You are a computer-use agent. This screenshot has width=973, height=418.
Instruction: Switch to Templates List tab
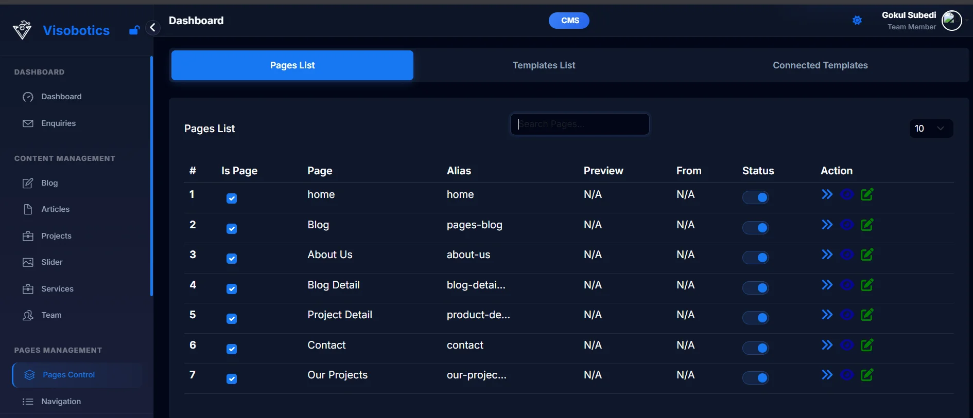coord(544,65)
